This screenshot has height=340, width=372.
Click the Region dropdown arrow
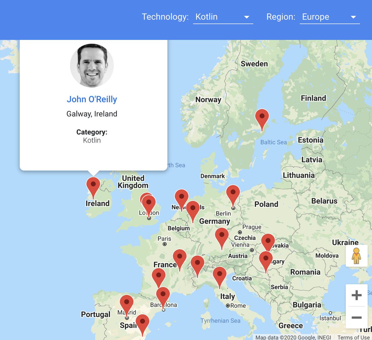(353, 17)
